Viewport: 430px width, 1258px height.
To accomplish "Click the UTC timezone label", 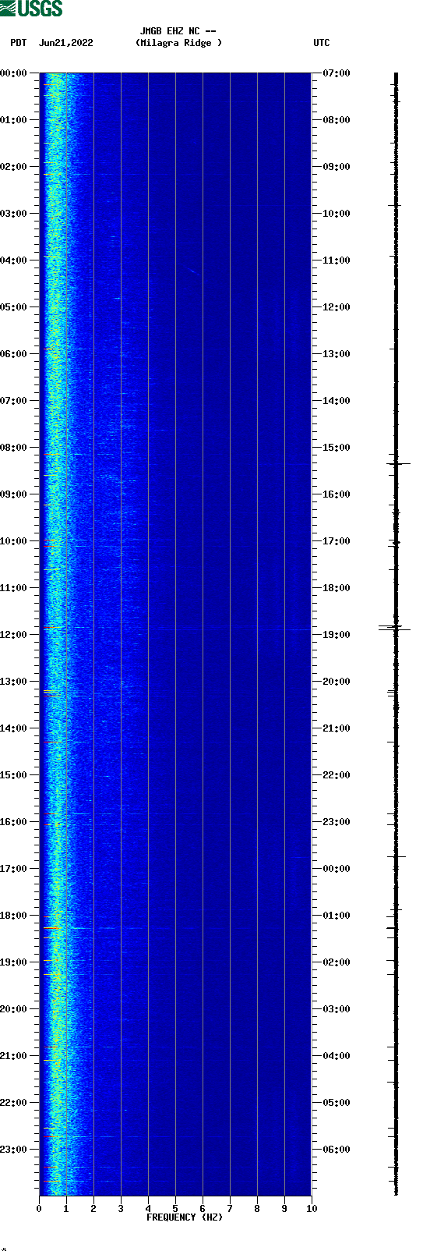I will (322, 44).
